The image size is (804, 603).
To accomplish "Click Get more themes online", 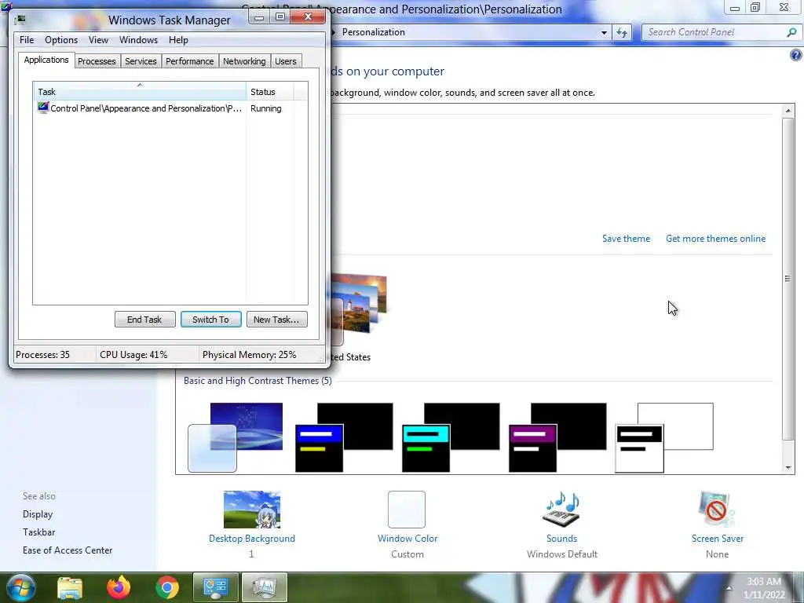I will click(716, 239).
